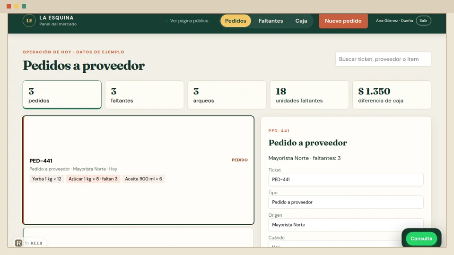Viewport: 454px width, 255px height.
Task: Click the REEB badge icon
Action: click(18, 243)
